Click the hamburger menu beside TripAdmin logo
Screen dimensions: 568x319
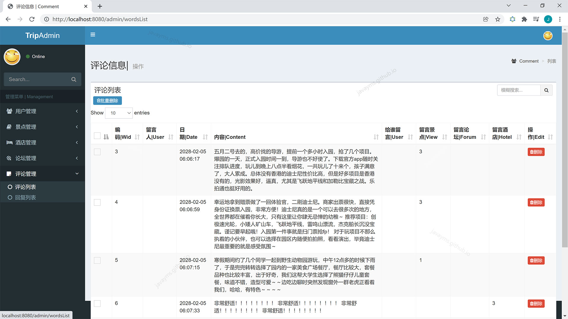pos(93,35)
